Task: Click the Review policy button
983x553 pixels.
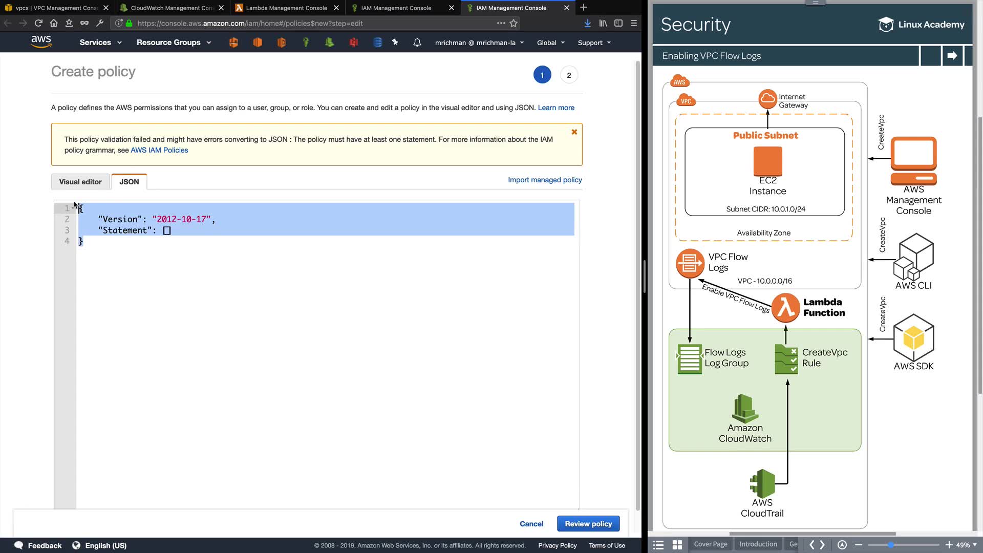Action: pos(588,524)
